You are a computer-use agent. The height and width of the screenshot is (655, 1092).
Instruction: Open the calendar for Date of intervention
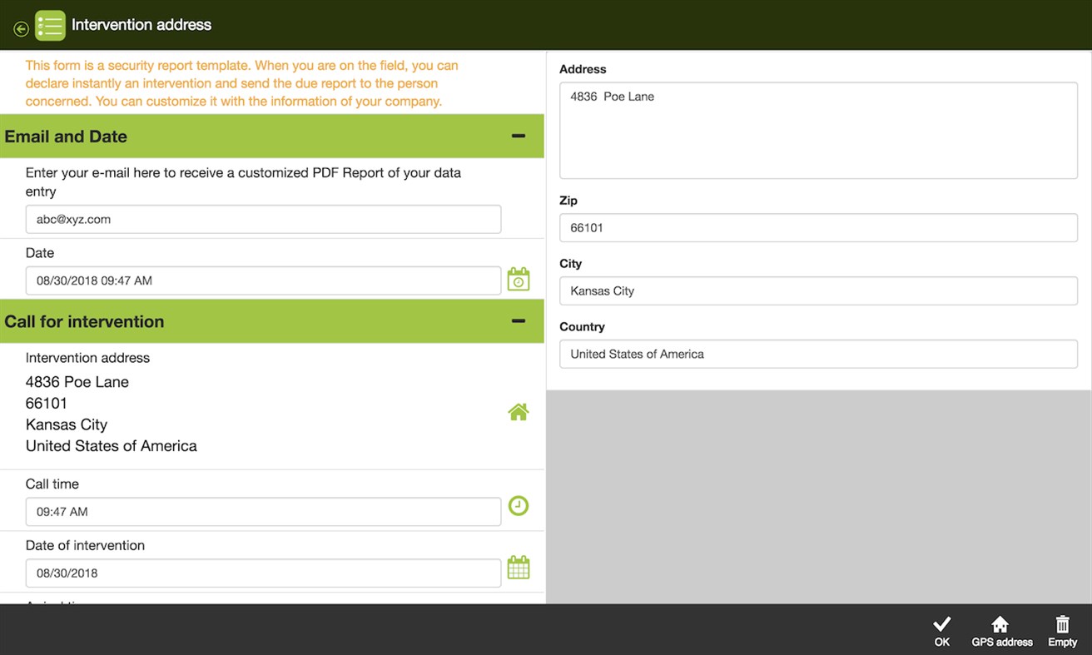518,567
